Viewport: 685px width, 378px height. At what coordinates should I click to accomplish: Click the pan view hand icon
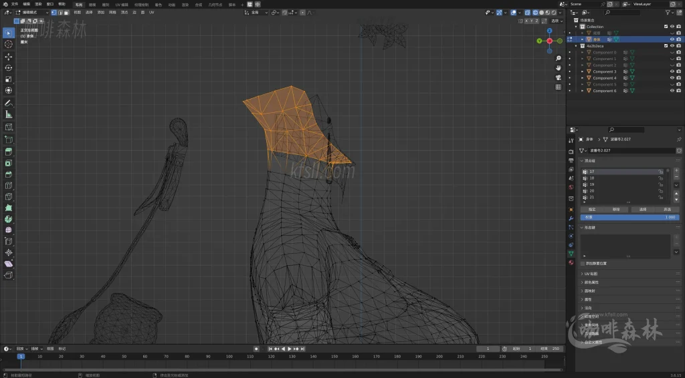(x=559, y=68)
